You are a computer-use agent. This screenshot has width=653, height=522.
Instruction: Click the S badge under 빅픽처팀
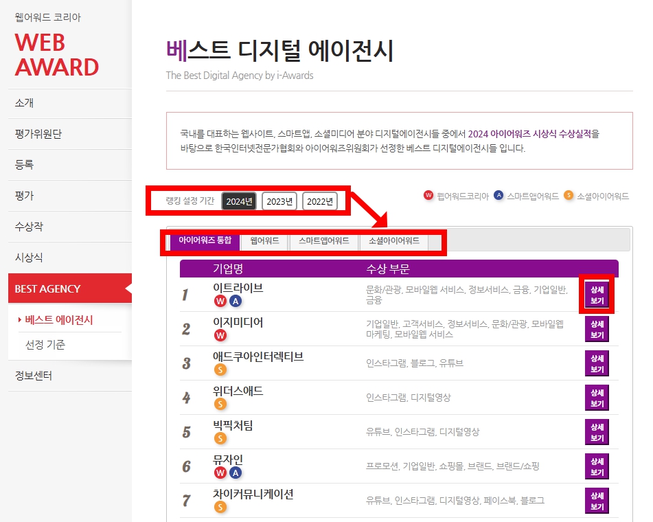pos(220,438)
